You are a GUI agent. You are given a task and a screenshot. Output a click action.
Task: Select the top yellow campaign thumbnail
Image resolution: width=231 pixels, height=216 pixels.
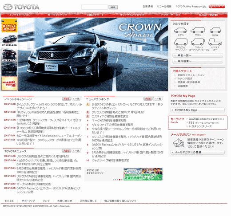pyautogui.click(x=9, y=26)
